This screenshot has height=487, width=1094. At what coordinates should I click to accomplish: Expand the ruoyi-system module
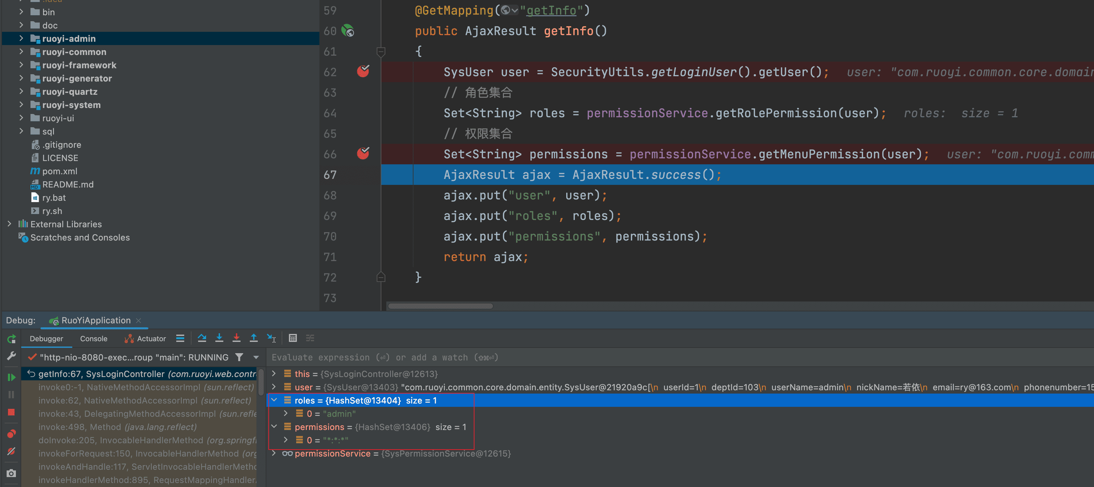(x=21, y=104)
